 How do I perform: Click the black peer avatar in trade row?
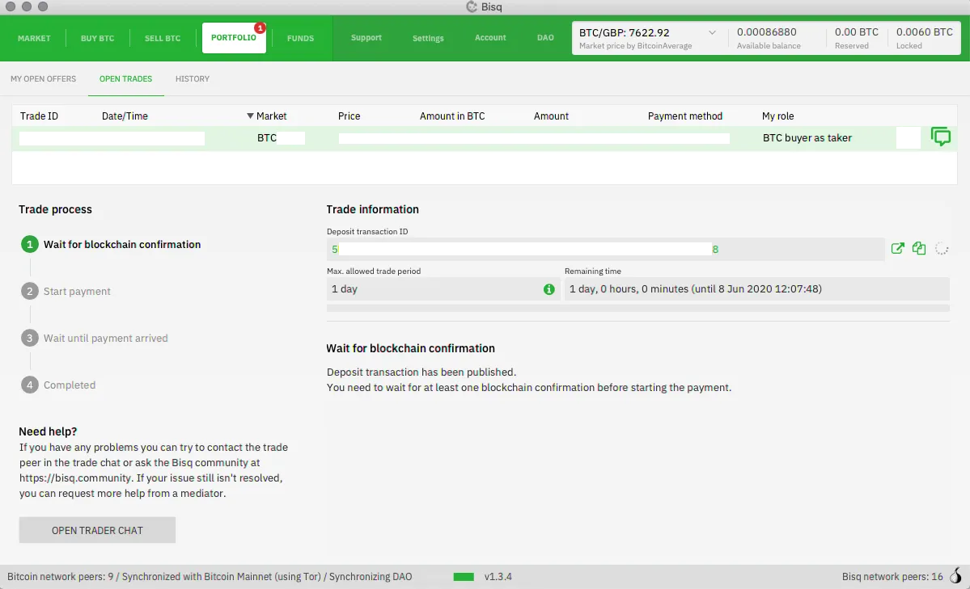909,139
